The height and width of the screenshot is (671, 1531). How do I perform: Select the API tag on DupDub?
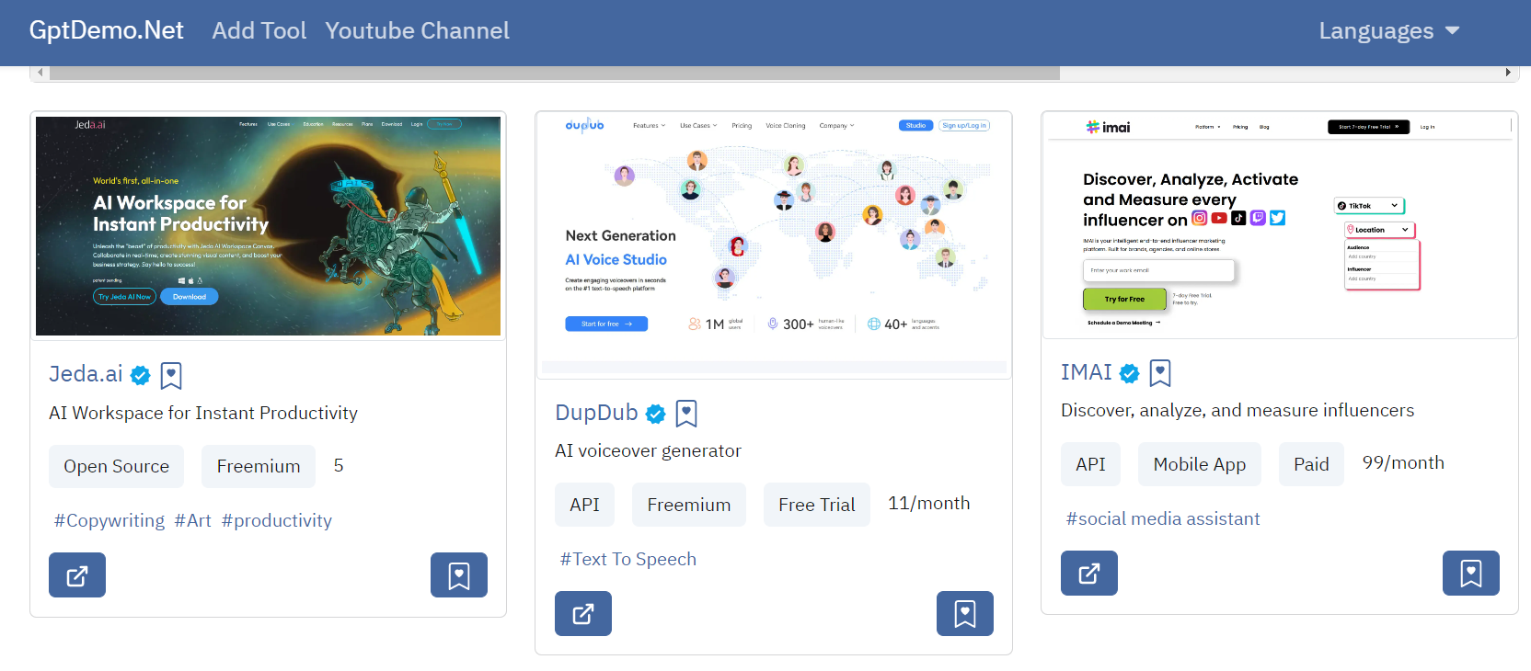[584, 505]
